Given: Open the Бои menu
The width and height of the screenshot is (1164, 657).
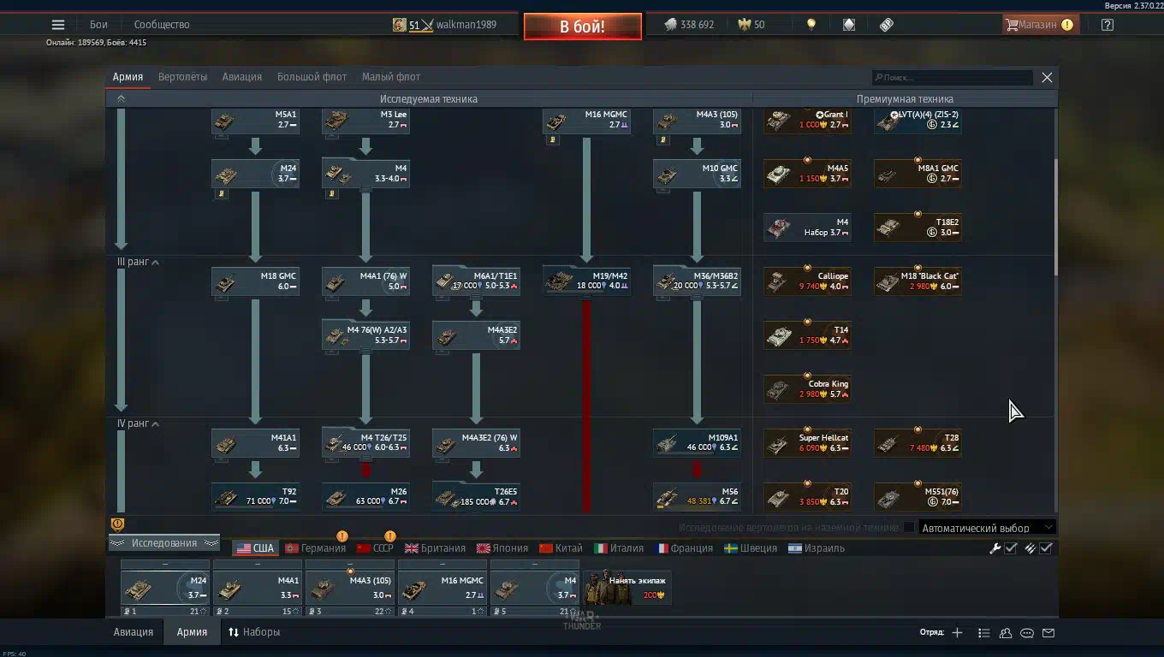Looking at the screenshot, I should click(x=98, y=25).
